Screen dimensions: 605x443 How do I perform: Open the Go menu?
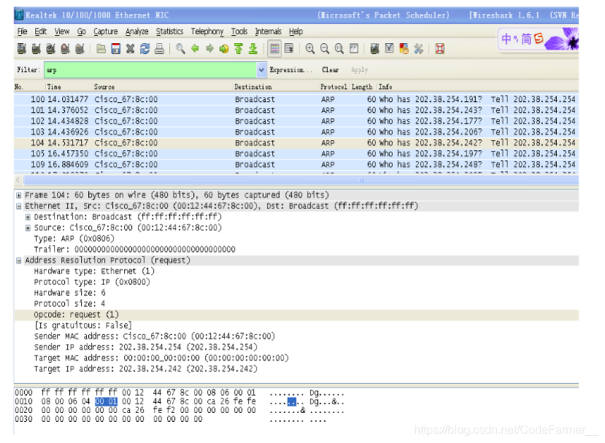pos(82,31)
